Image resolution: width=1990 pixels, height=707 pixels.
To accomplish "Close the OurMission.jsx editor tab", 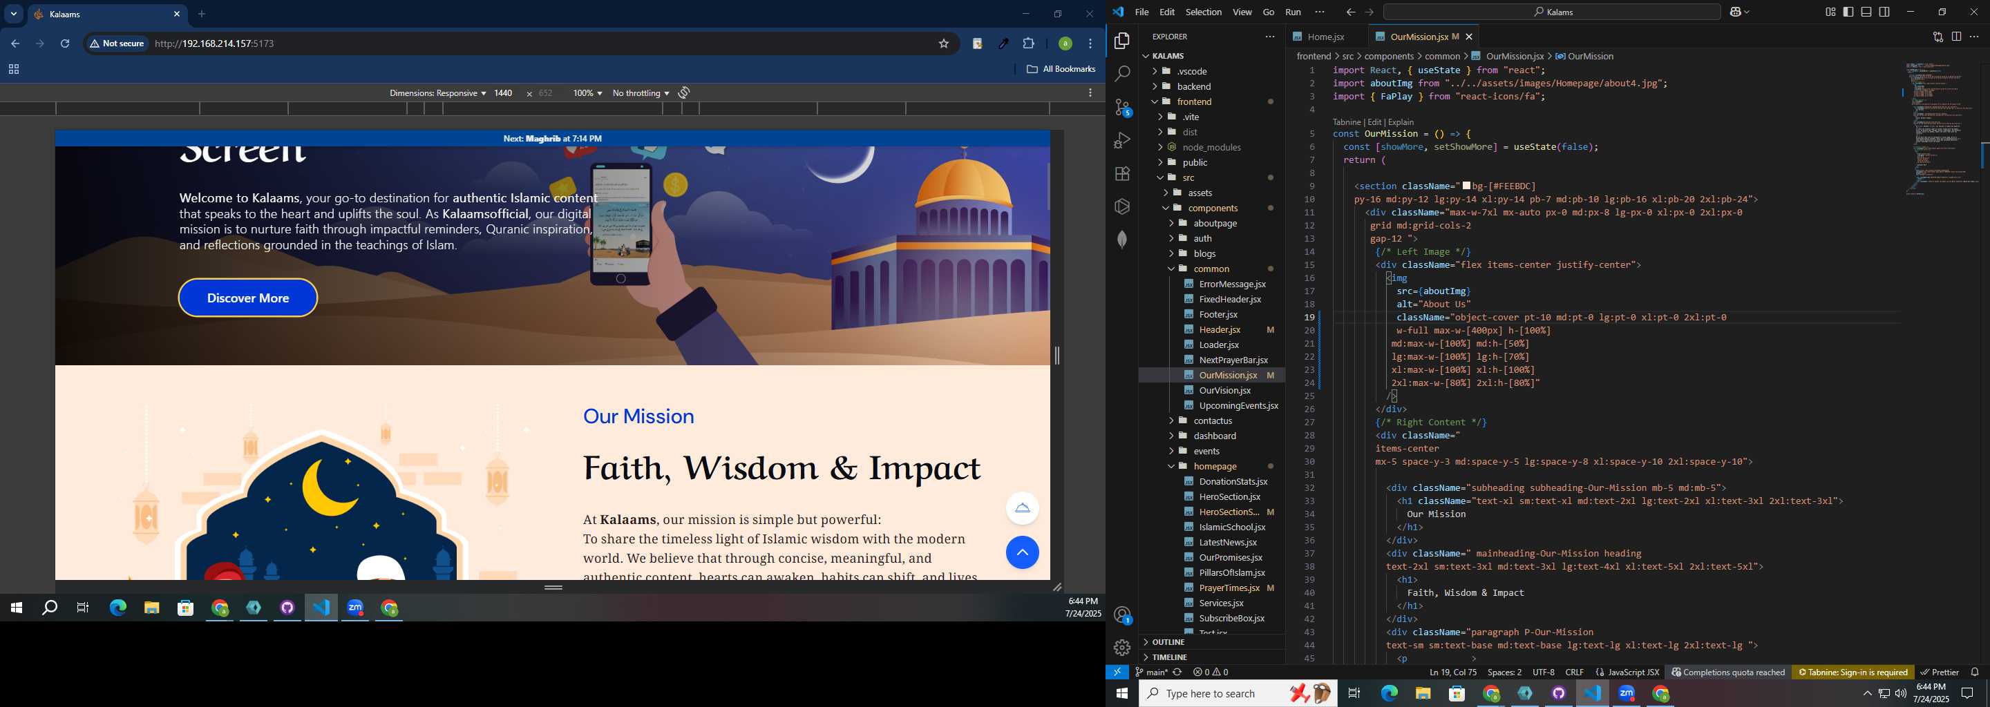I will pos(1469,37).
